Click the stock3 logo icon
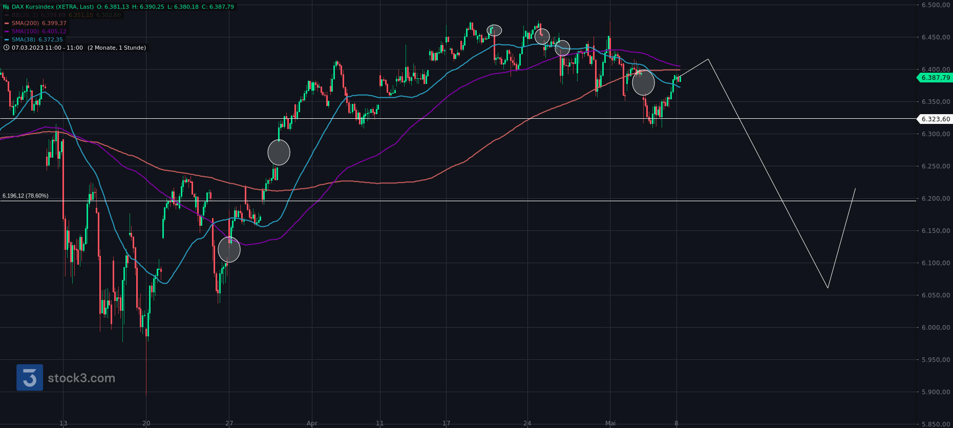 [x=30, y=378]
